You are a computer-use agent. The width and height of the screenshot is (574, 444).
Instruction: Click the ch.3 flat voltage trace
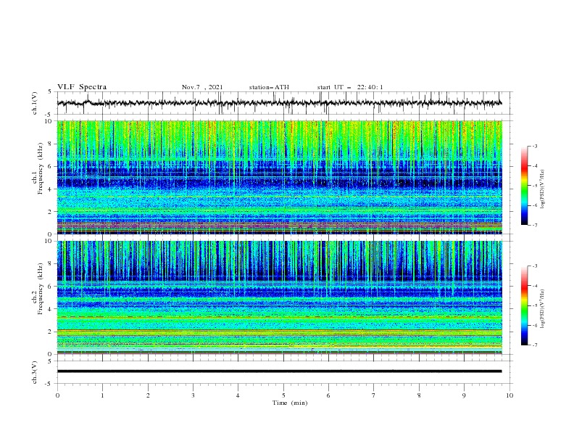279,371
